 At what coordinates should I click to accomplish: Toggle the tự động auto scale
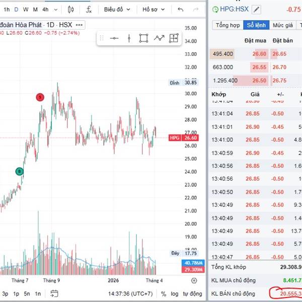point(192,294)
